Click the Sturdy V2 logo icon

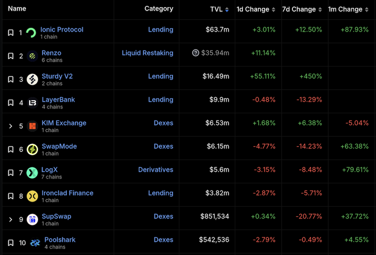pos(32,79)
